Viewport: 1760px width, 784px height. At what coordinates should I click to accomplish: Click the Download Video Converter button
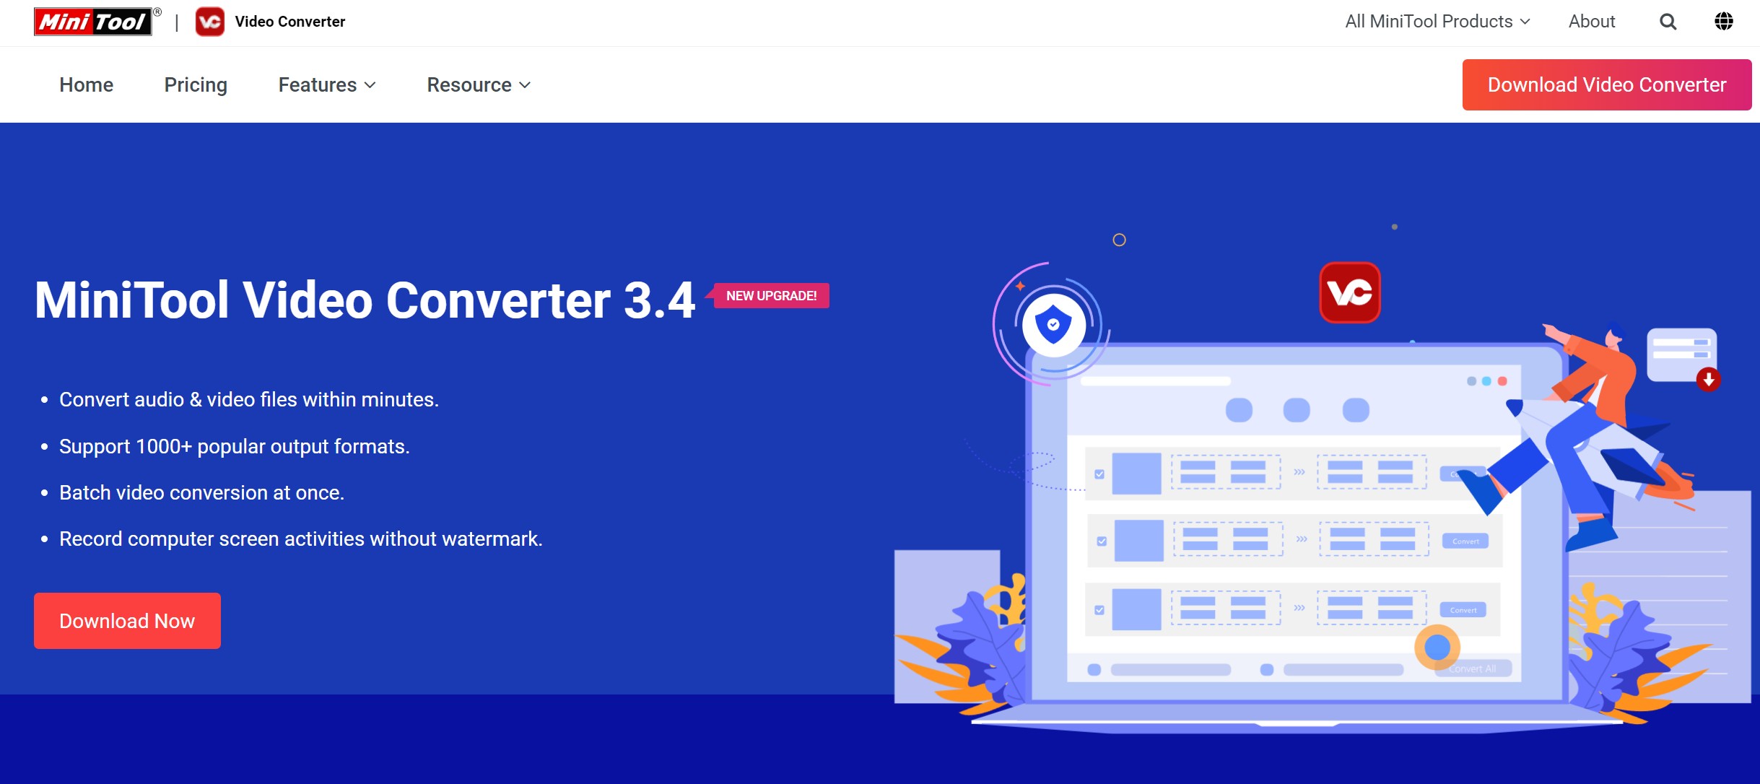pos(1604,83)
